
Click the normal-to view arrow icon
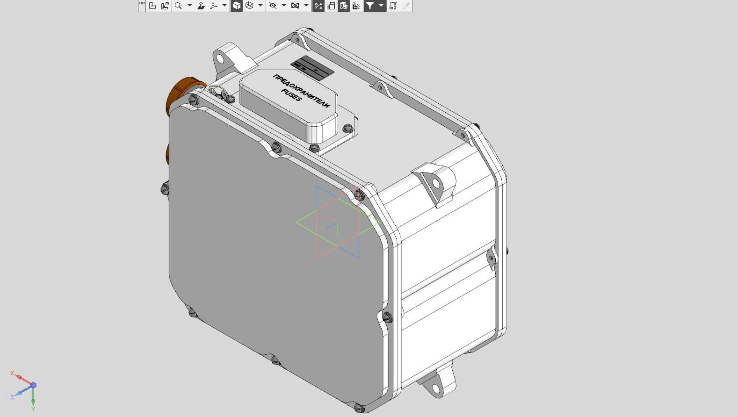[201, 6]
